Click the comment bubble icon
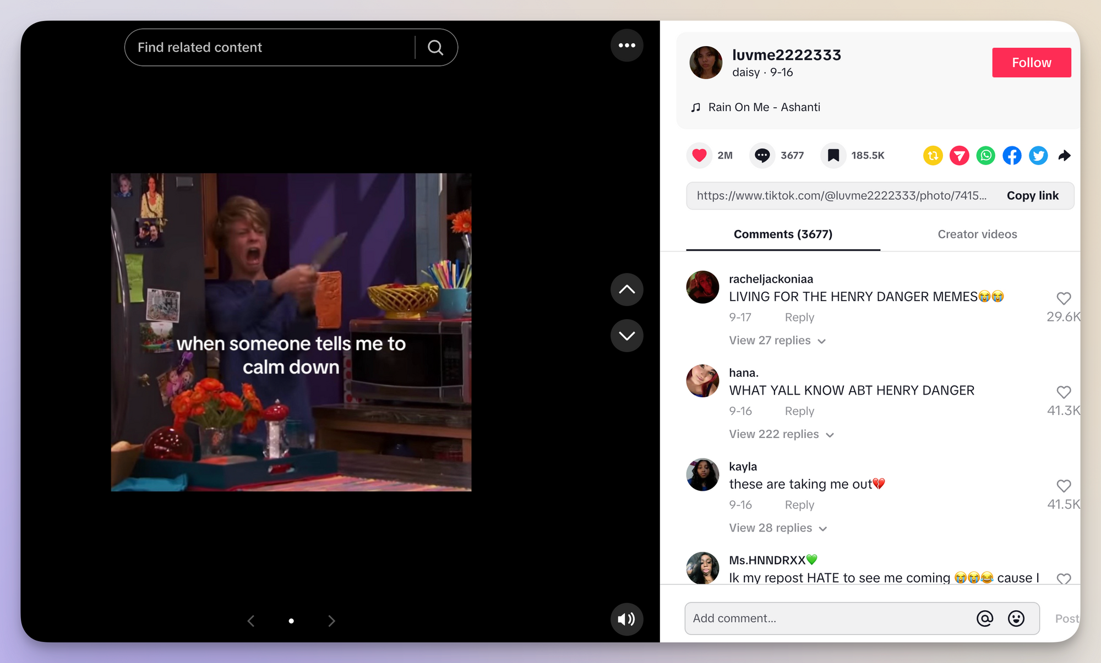1101x663 pixels. (x=762, y=156)
